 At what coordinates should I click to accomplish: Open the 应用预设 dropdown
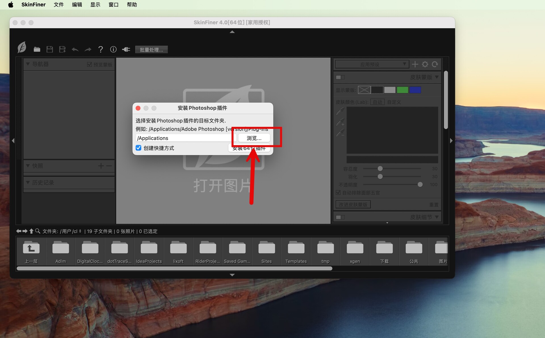pyautogui.click(x=372, y=64)
